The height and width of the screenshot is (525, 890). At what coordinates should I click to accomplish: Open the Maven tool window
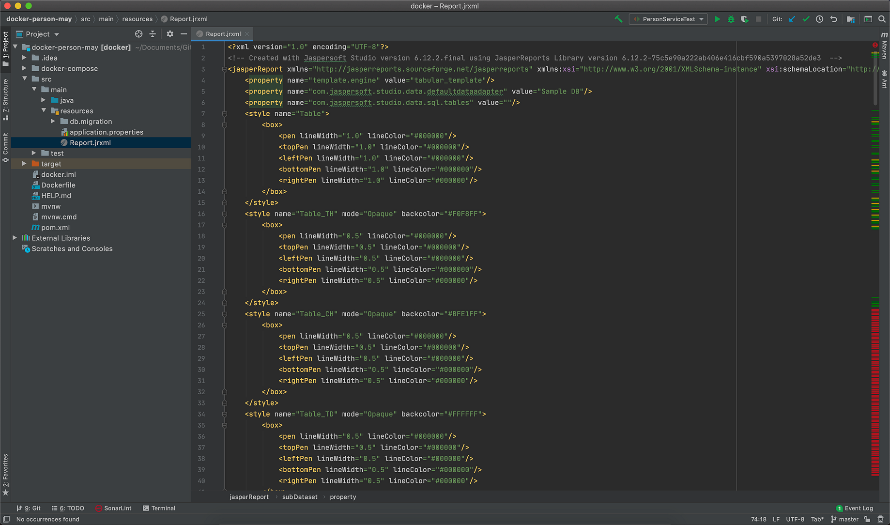coord(884,45)
